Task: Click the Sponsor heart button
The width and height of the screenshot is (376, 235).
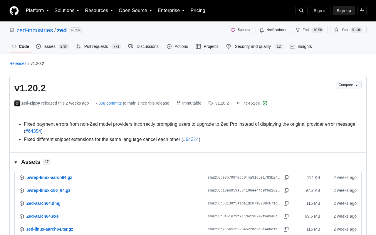Action: click(x=241, y=30)
